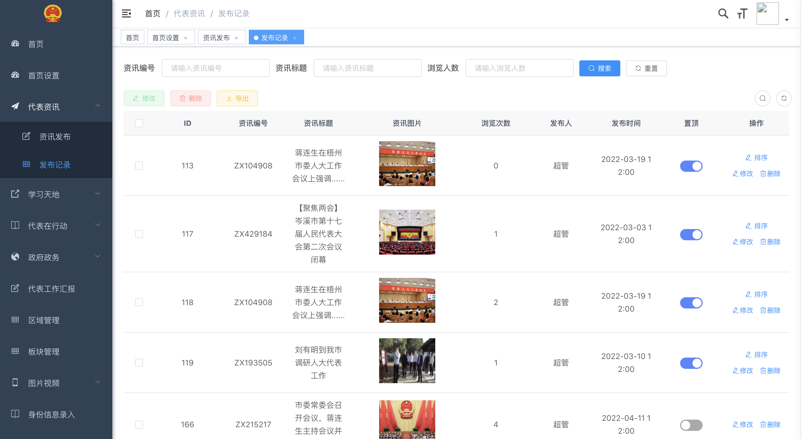802x439 pixels.
Task: Check the row checkbox for ID 118
Action: (x=139, y=302)
